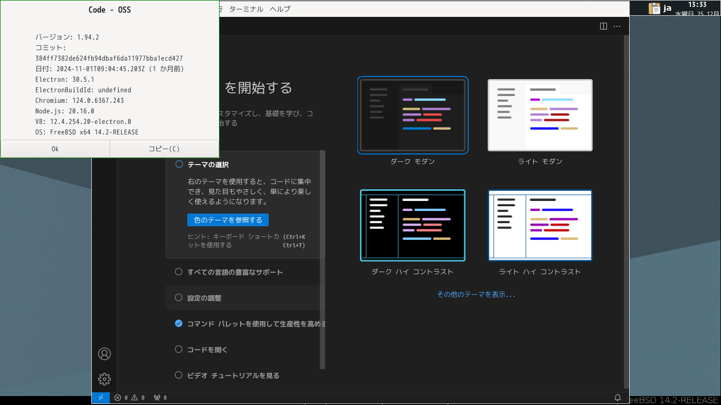Open the ヘルプ menu
The height and width of the screenshot is (405, 721).
pos(280,9)
